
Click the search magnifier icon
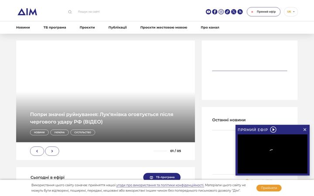point(70,12)
